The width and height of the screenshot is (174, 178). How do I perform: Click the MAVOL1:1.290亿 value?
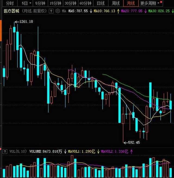pyautogui.click(x=82, y=151)
